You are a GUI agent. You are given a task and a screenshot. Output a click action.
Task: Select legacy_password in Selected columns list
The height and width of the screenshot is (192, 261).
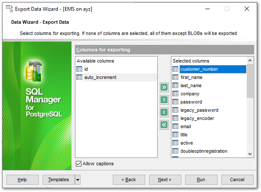click(199, 110)
